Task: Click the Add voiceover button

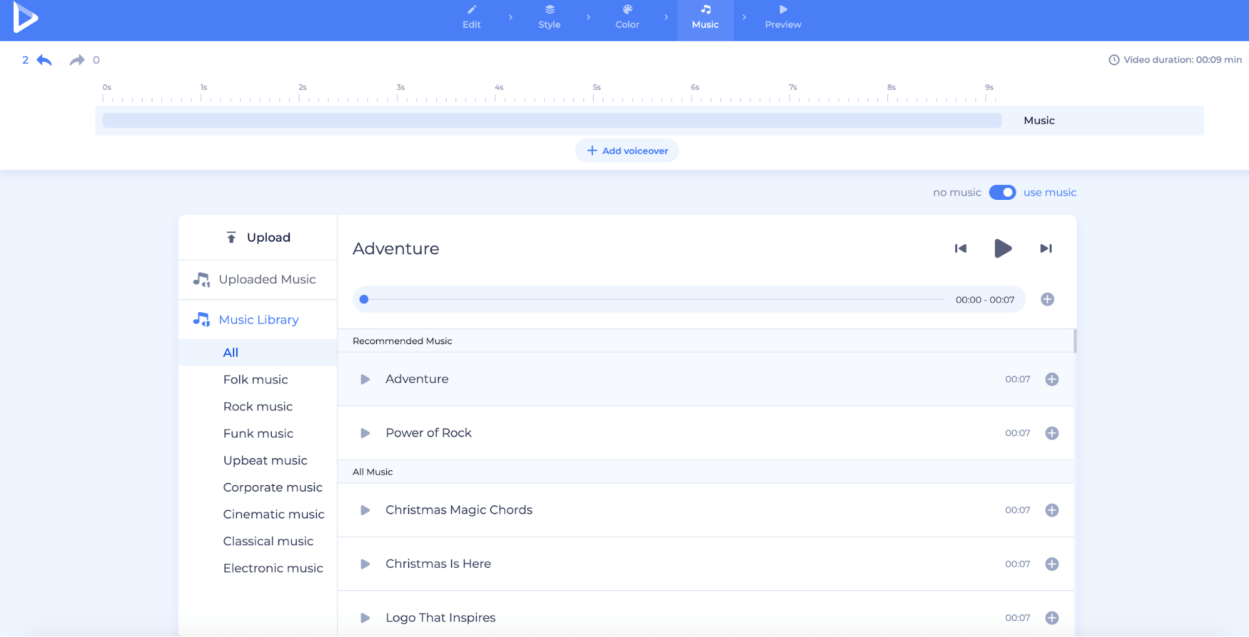Action: click(x=627, y=151)
